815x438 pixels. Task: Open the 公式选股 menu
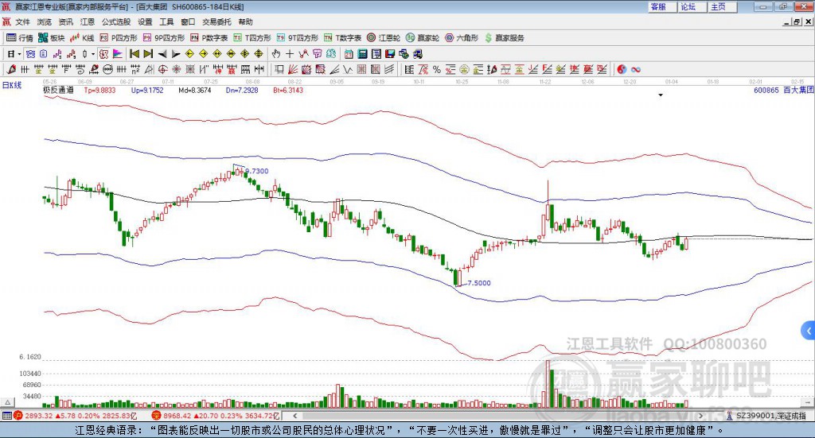(116, 21)
